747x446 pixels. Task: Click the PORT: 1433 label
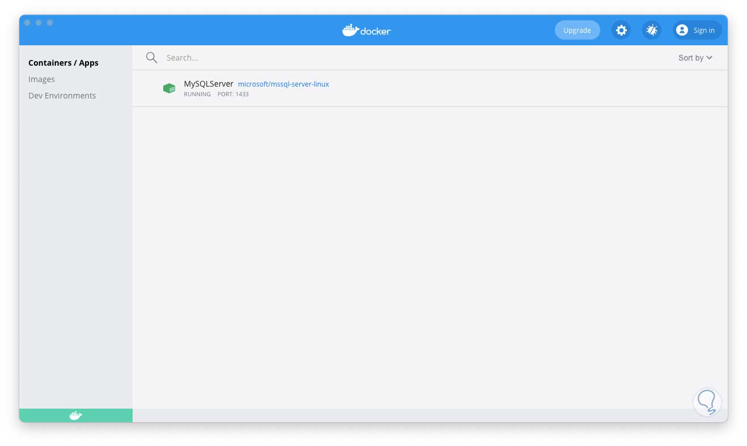tap(233, 94)
